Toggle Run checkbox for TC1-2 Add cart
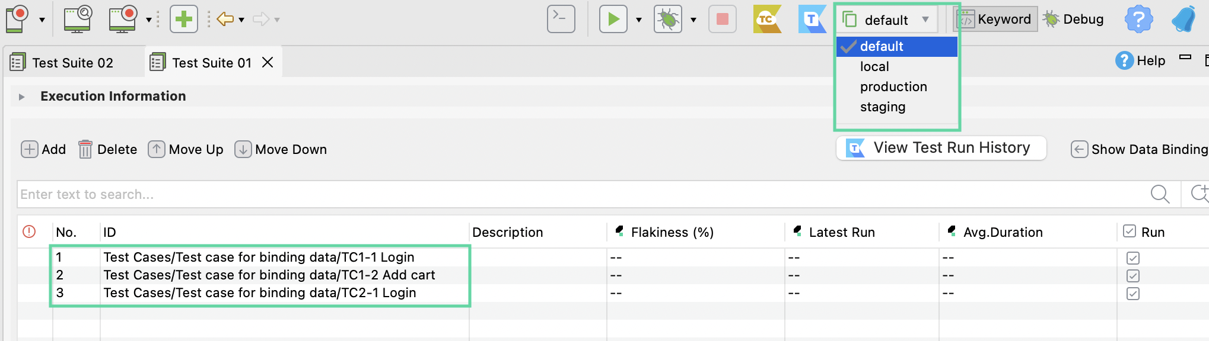 [1132, 276]
